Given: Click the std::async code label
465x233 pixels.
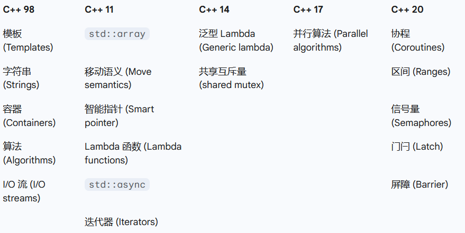Looking at the screenshot, I should 117,185.
